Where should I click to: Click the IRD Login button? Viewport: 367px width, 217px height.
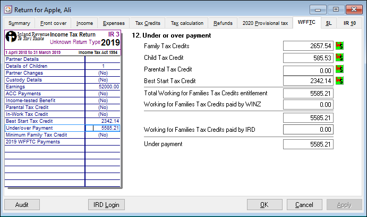coord(107,205)
